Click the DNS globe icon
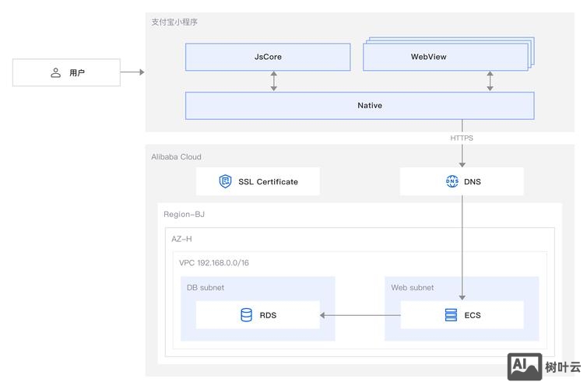Viewport: 587px width, 389px height. coord(452,181)
